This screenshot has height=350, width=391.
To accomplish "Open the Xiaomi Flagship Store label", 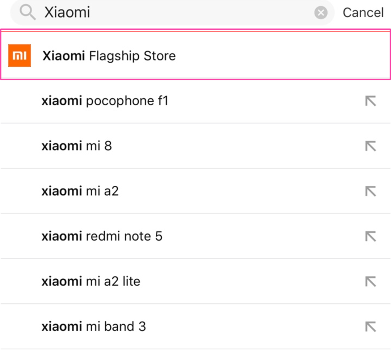I will [109, 56].
